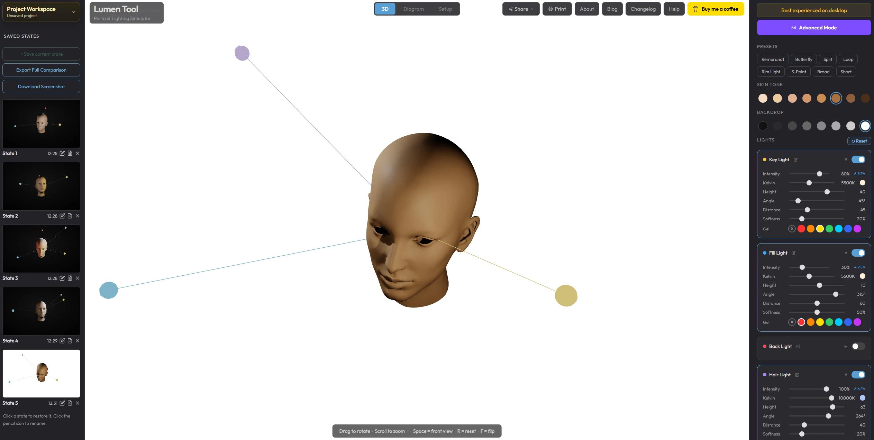
Task: Open the Share menu
Action: pos(521,9)
